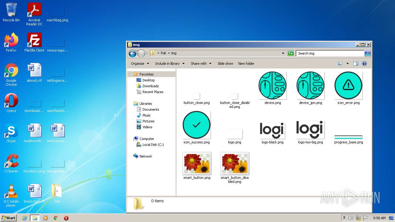Open Videos library in navigation pane
Image resolution: width=395 pixels, height=222 pixels.
[x=147, y=127]
